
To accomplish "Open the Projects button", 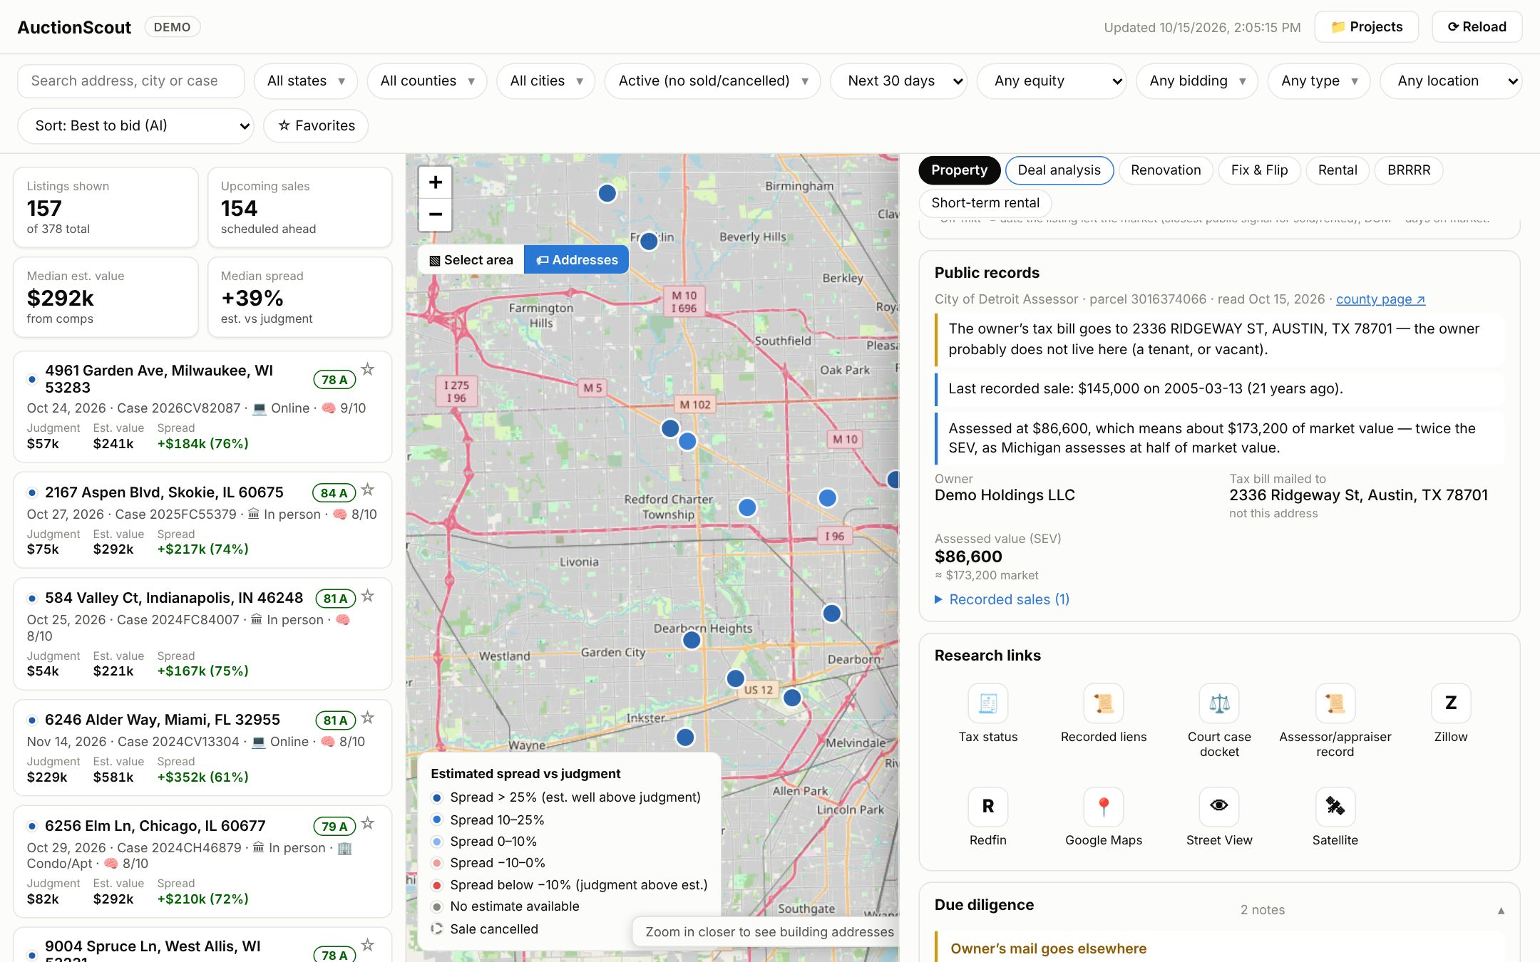I will click(1366, 27).
